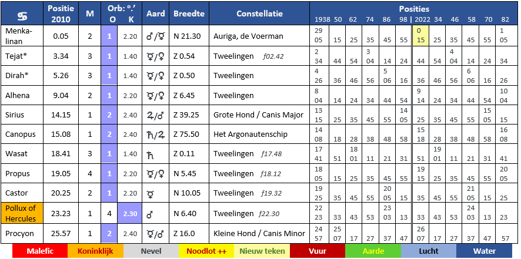Viewport: 521px width, 259px height.
Task: Click the yellow highlighted 2022 cell for Menkalinan
Action: click(x=420, y=36)
